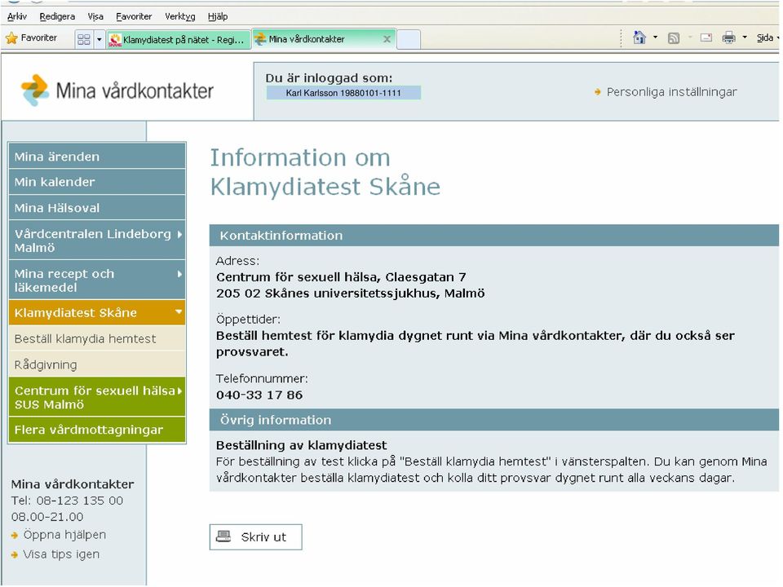Open Quick Tabs grid view
The image size is (783, 587).
click(84, 39)
